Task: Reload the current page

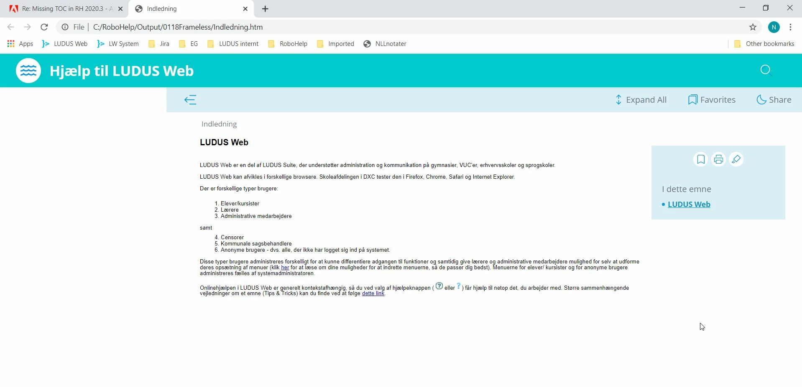Action: 44,27
